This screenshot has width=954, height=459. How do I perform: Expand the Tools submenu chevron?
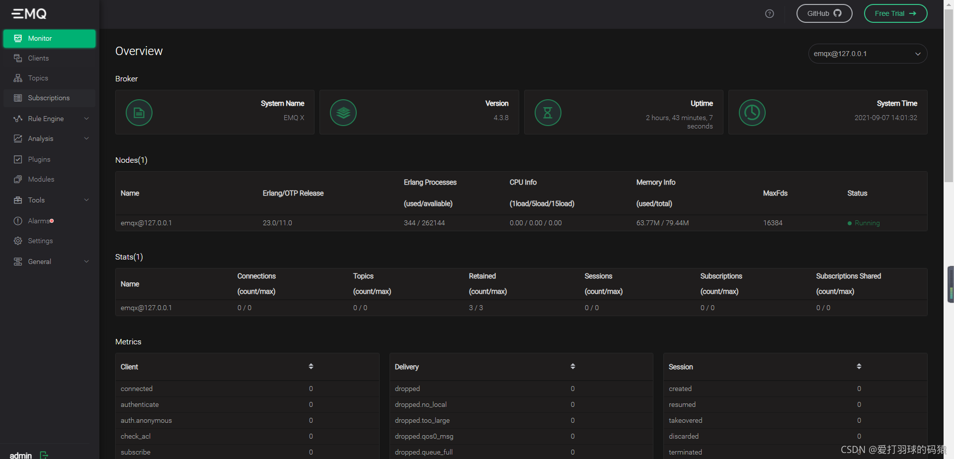pyautogui.click(x=86, y=200)
